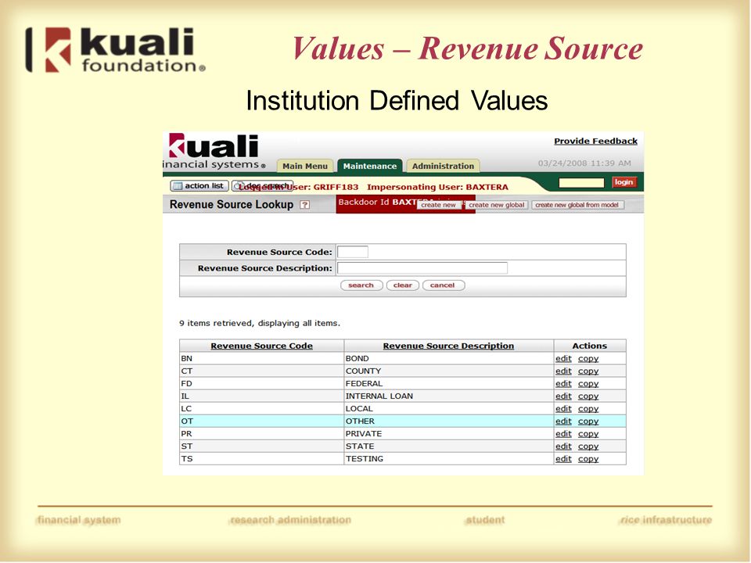This screenshot has width=751, height=563.
Task: Click the create new button
Action: coord(439,205)
